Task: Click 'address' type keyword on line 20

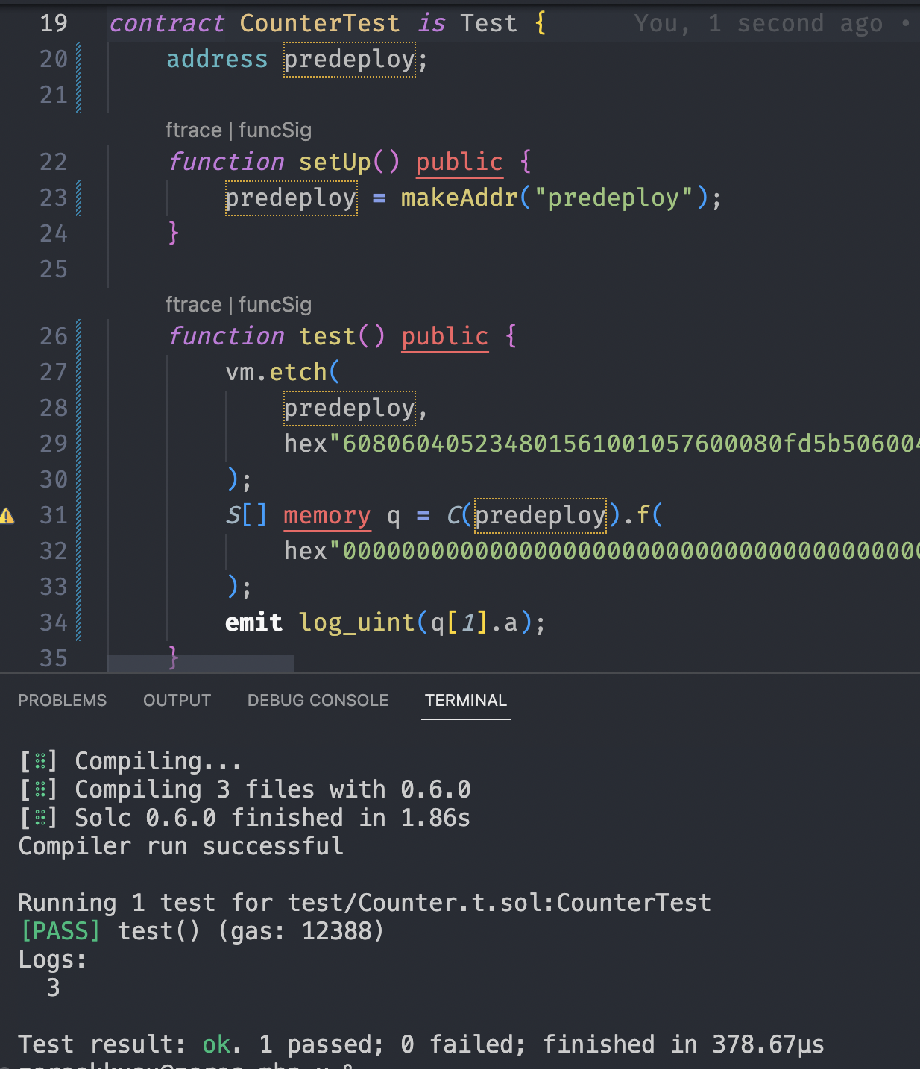Action: coord(217,59)
